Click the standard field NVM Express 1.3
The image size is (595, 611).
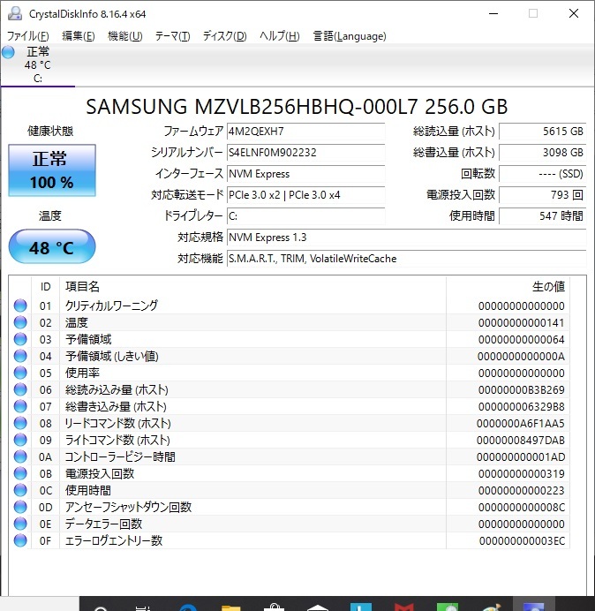[406, 238]
